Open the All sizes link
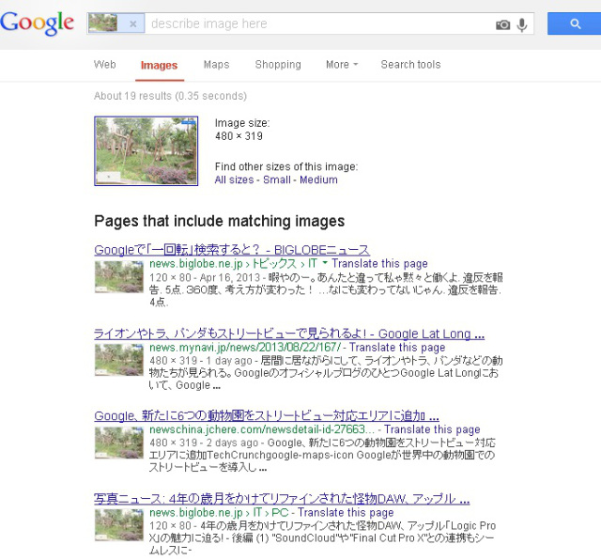This screenshot has width=601, height=560. coord(234,179)
